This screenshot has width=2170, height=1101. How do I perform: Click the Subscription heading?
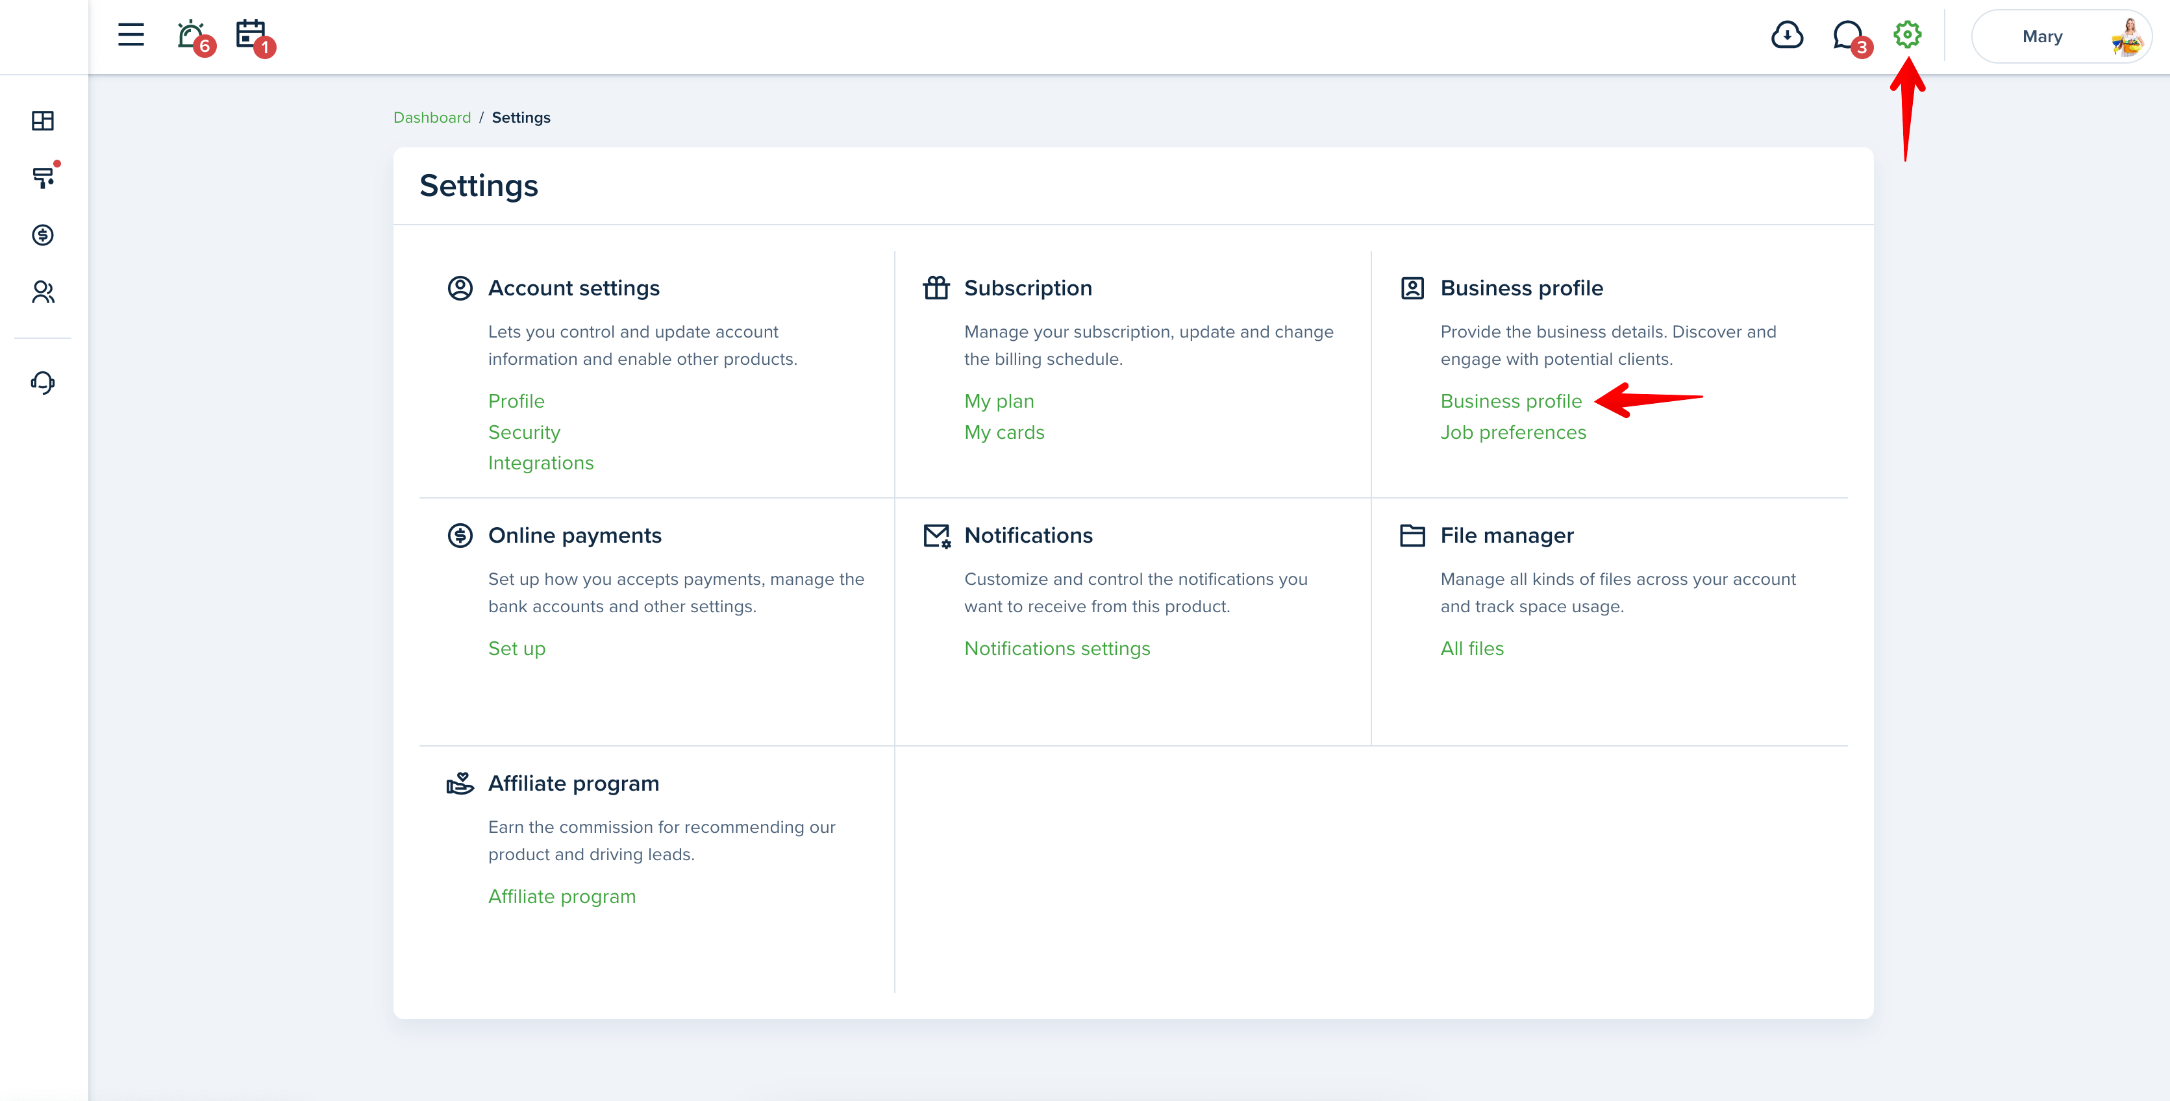click(1028, 288)
